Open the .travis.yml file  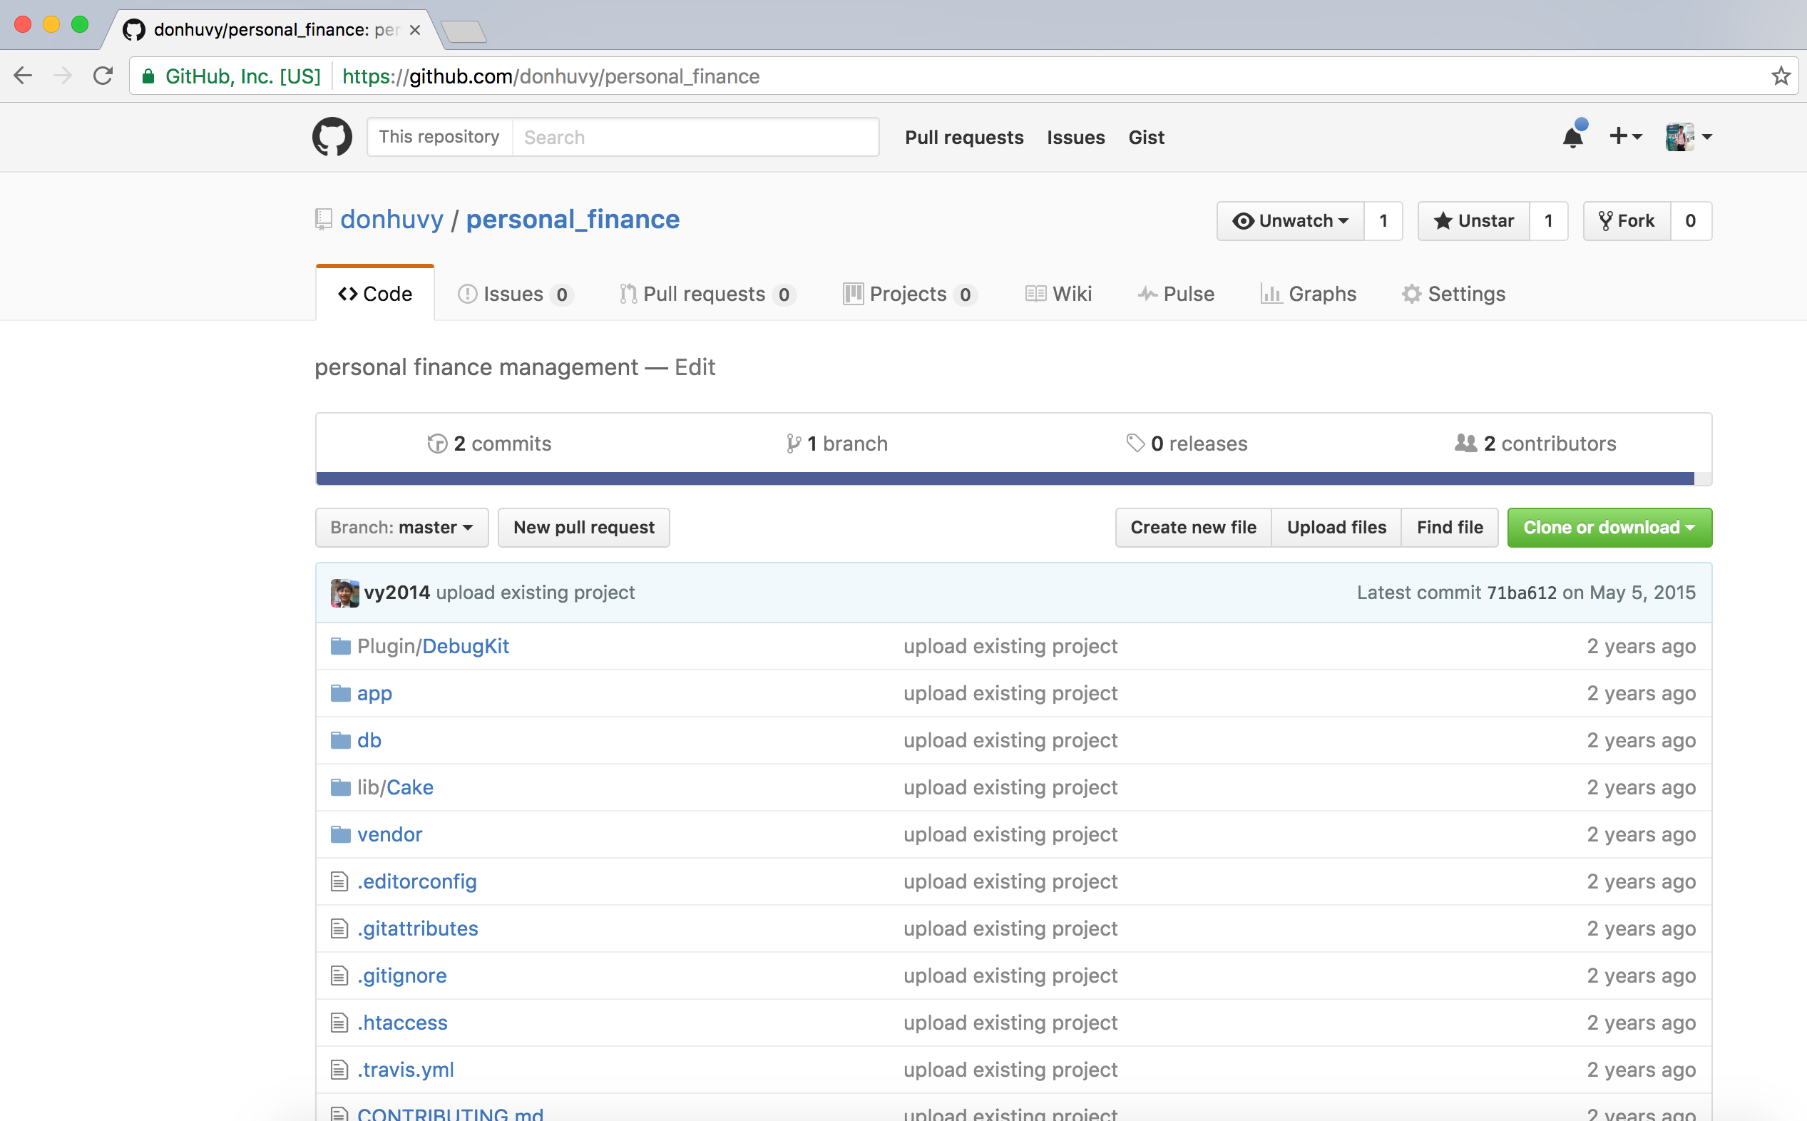point(406,1070)
